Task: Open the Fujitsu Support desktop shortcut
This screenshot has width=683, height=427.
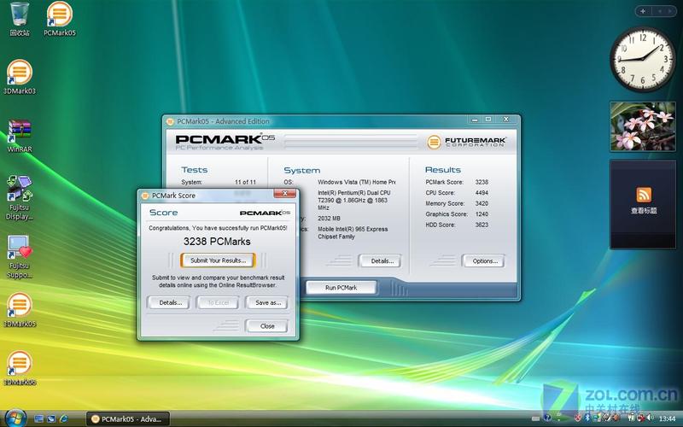Action: (x=20, y=257)
